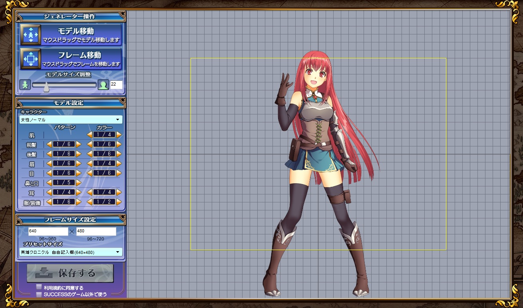The image size is (523, 308).
Task: Advance the 服/装備 pattern with right arrow
Action: coord(79,202)
